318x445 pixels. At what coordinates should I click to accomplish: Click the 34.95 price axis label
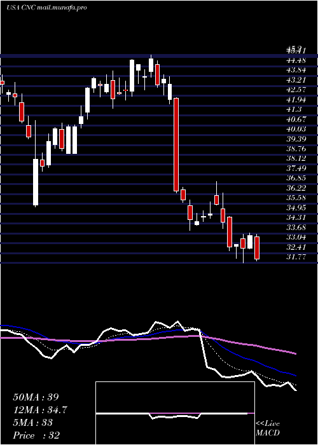296,207
